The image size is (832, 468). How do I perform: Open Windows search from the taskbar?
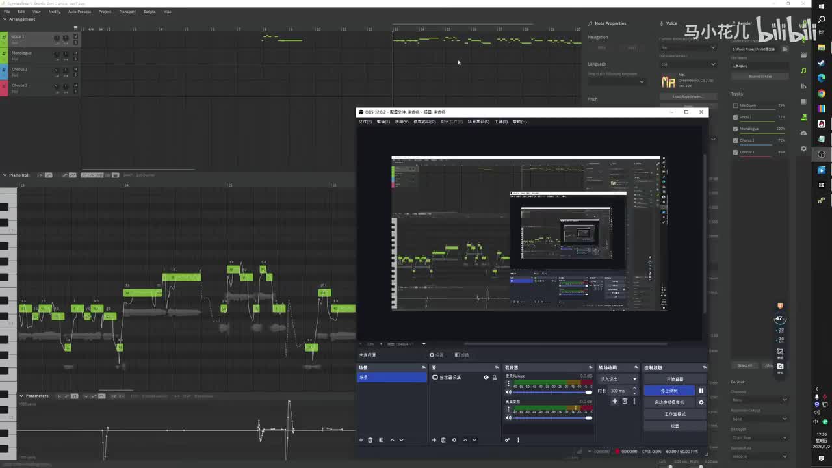pyautogui.click(x=822, y=19)
